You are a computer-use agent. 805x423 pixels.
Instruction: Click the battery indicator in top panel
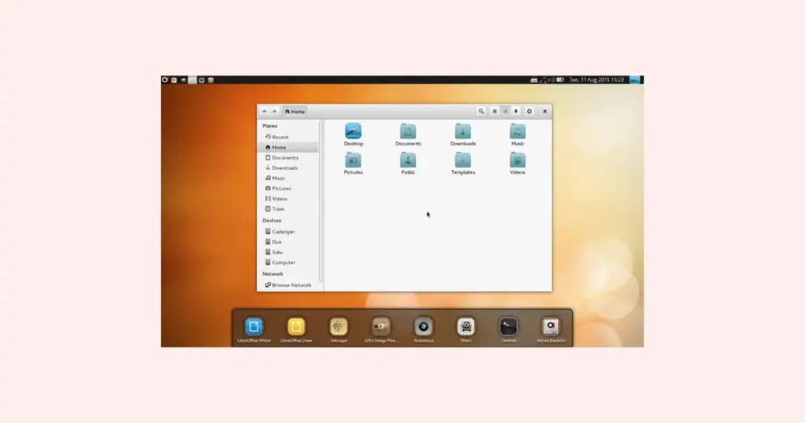[x=560, y=80]
